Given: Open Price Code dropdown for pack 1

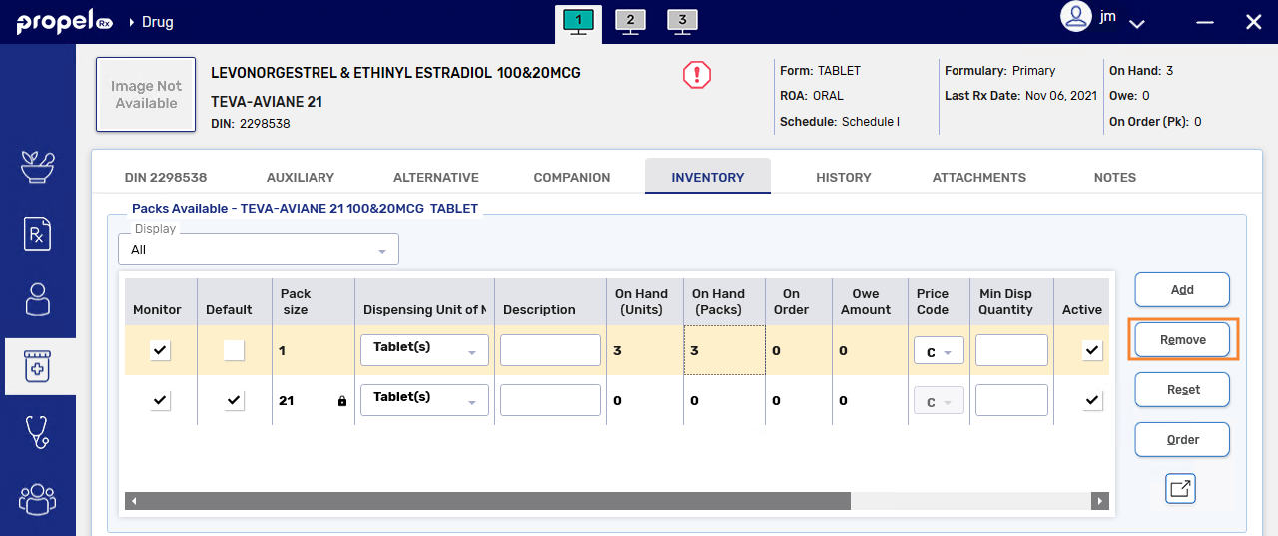Looking at the screenshot, I should pyautogui.click(x=939, y=351).
